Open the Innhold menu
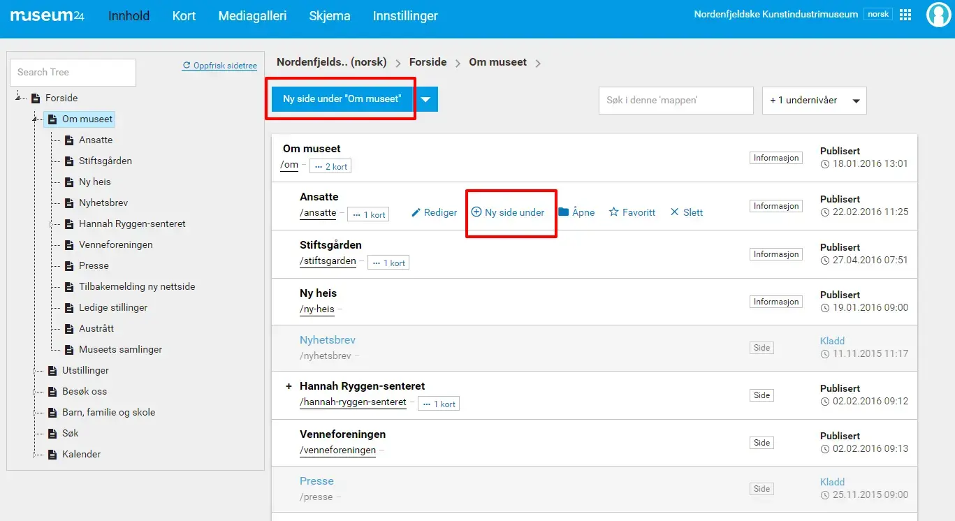 click(129, 15)
